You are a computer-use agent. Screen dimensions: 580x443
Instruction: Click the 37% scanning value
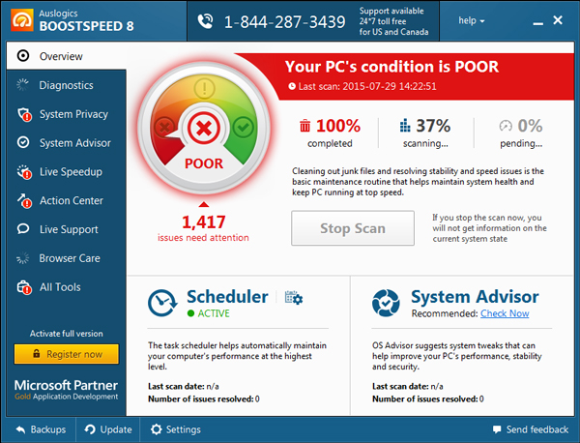click(x=433, y=126)
